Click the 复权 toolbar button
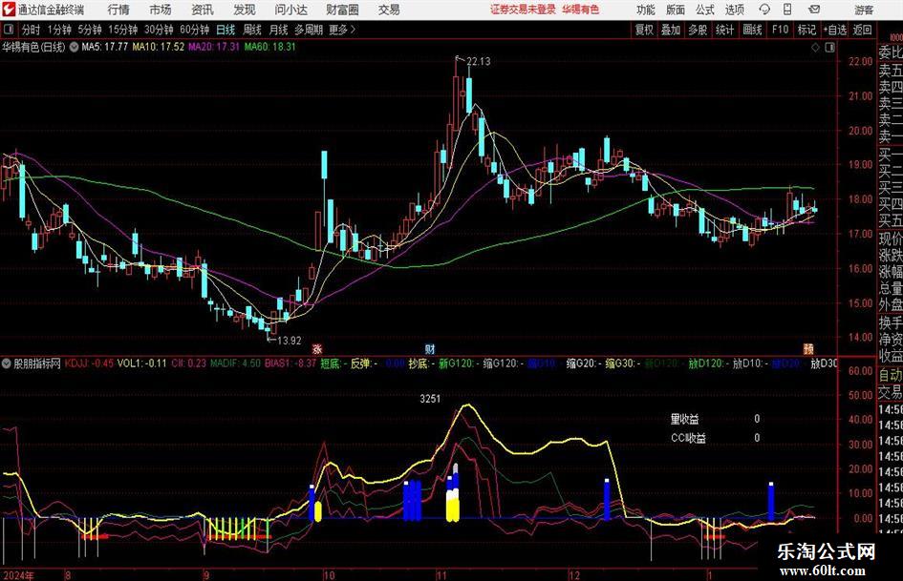The height and width of the screenshot is (581, 903). pos(644,30)
